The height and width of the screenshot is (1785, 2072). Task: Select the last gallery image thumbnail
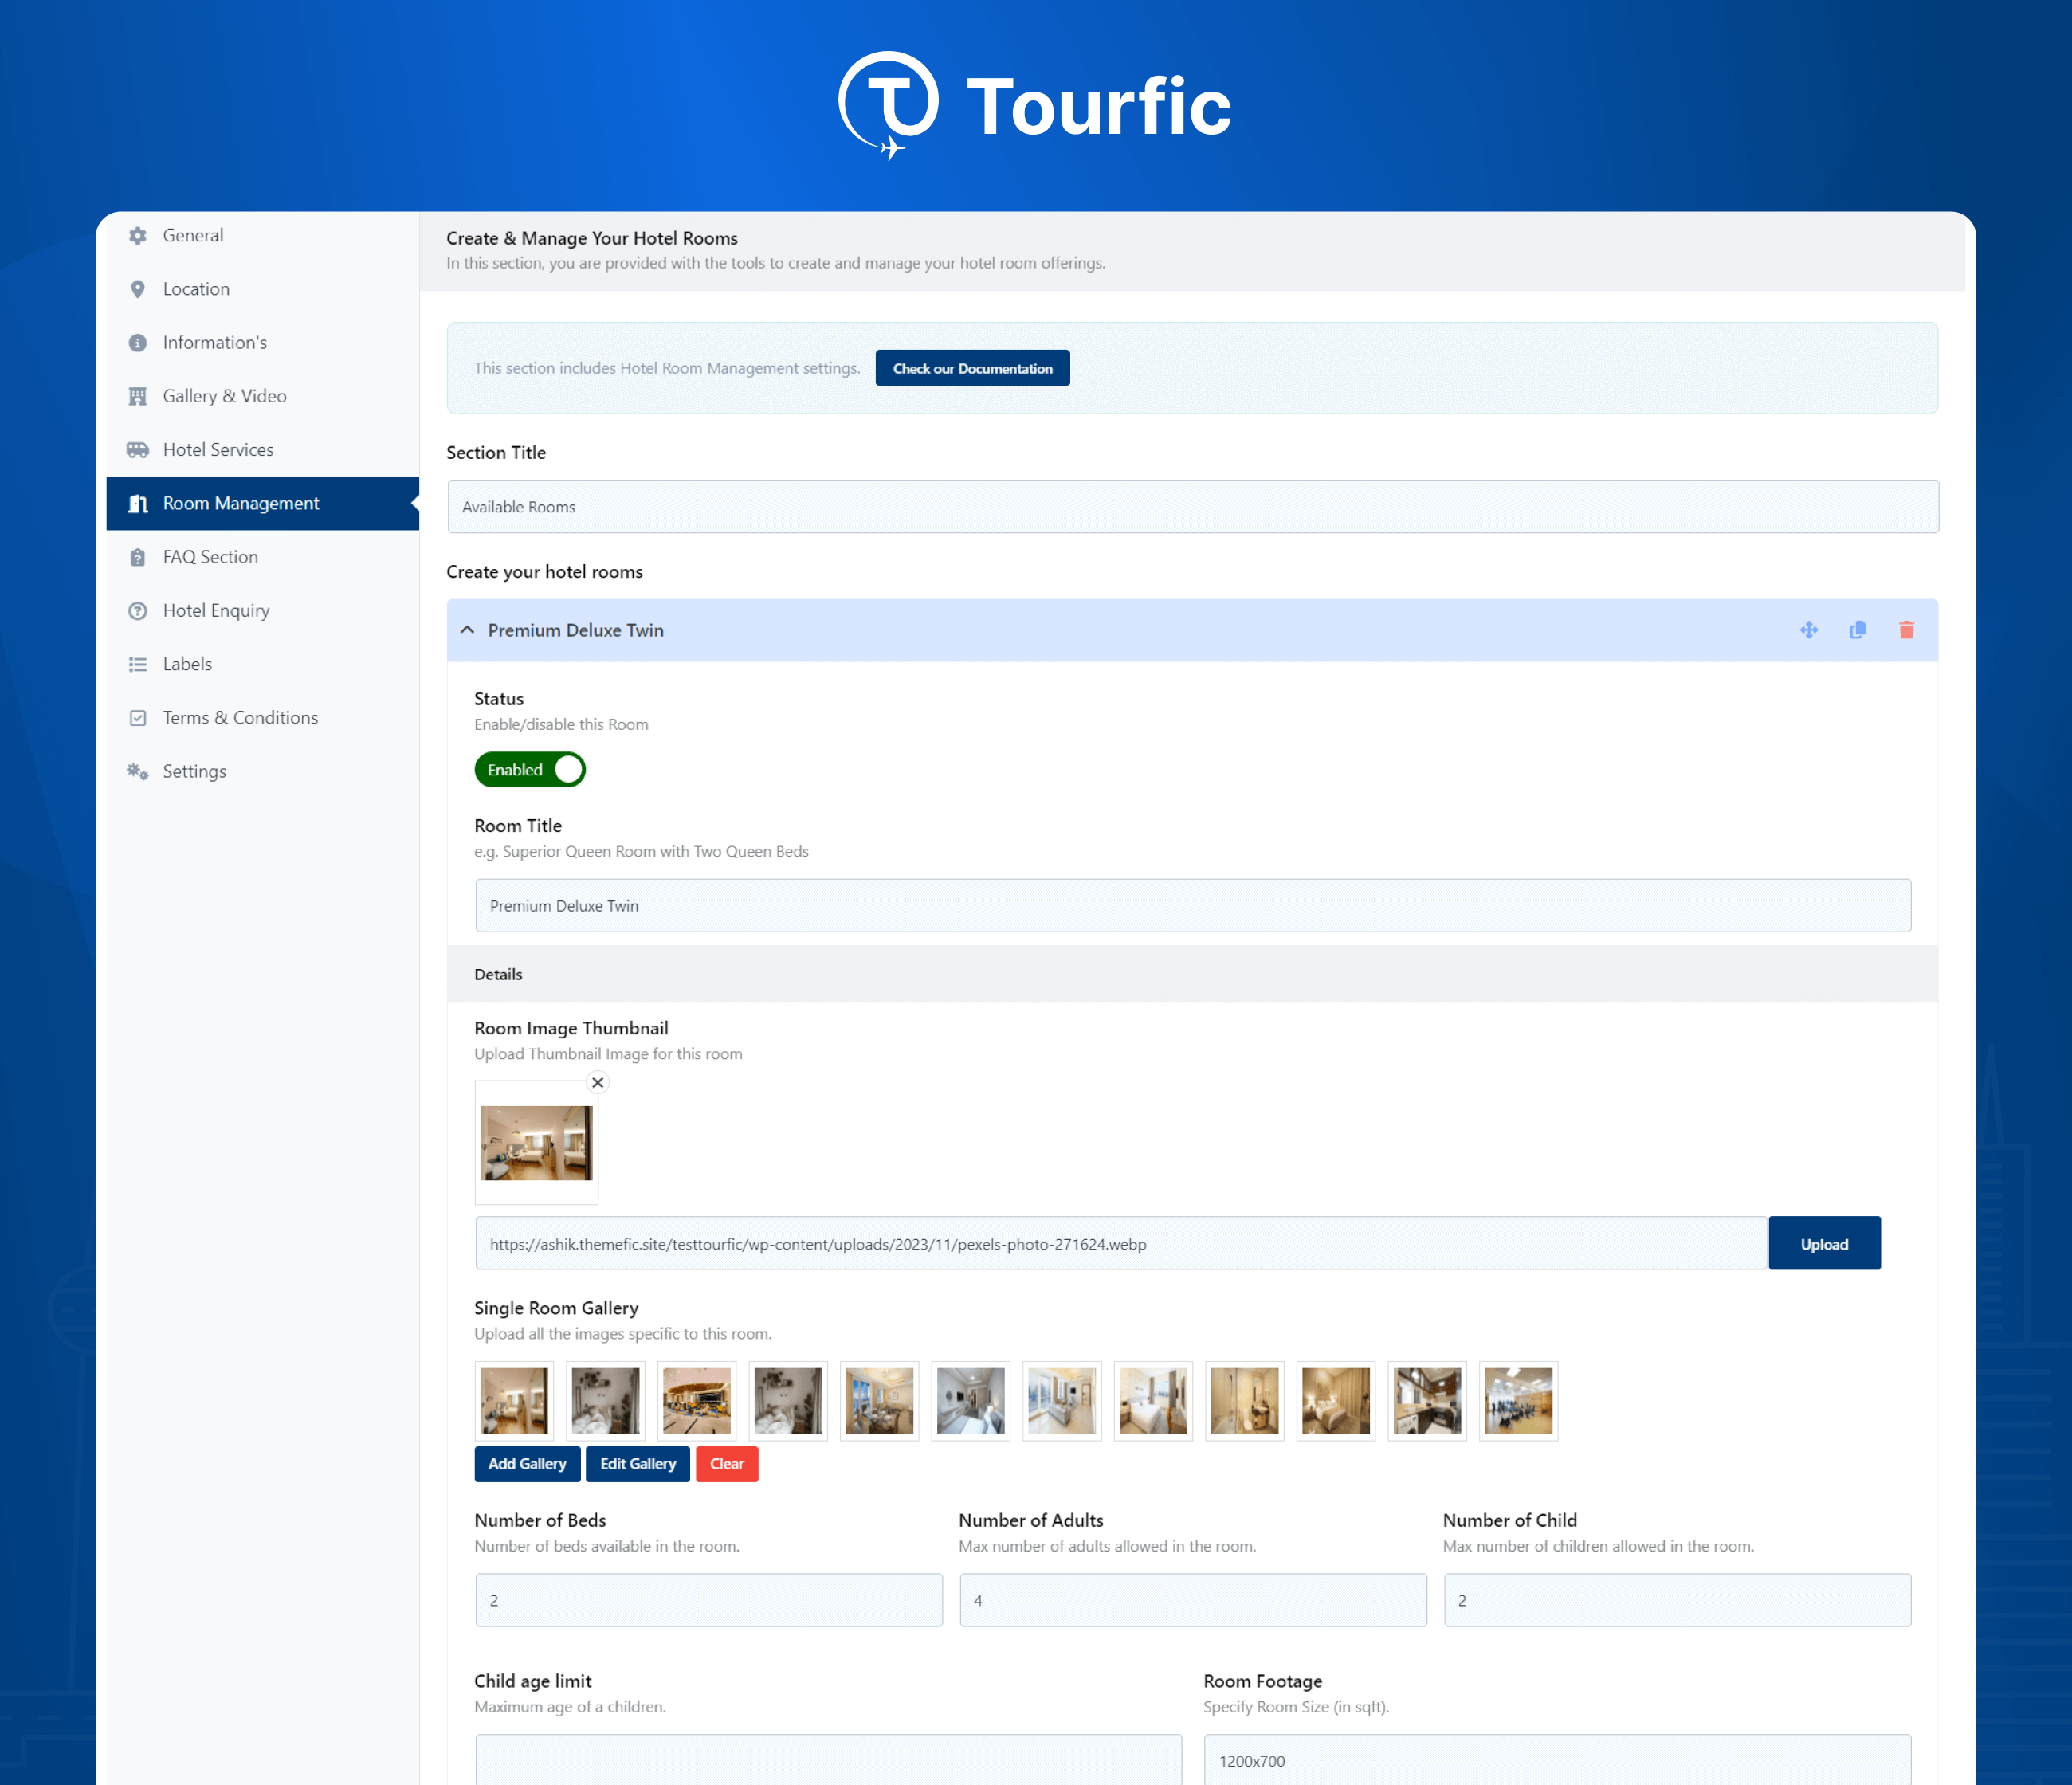[x=1519, y=1401]
